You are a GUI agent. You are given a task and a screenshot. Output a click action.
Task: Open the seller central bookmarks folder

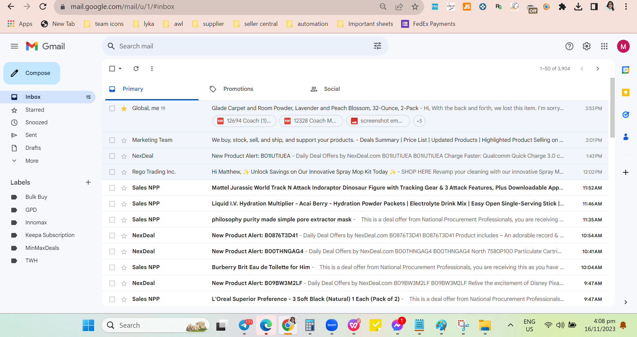[255, 24]
